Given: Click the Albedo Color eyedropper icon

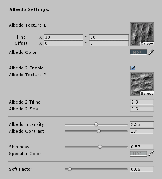Looking at the screenshot, I should point(151,52).
